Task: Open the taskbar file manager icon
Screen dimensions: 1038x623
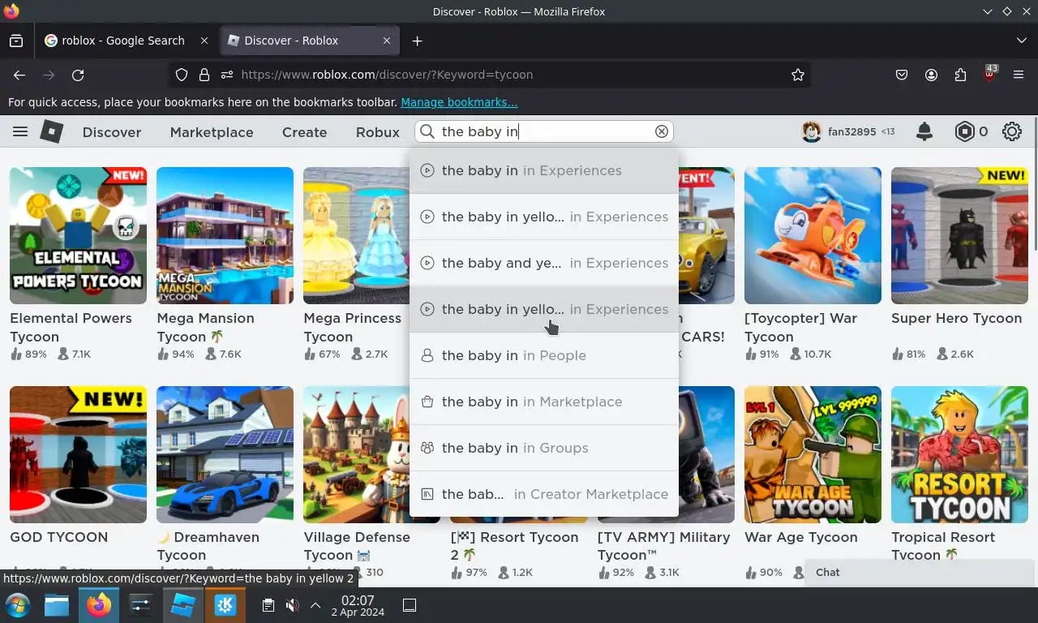Action: 57,605
